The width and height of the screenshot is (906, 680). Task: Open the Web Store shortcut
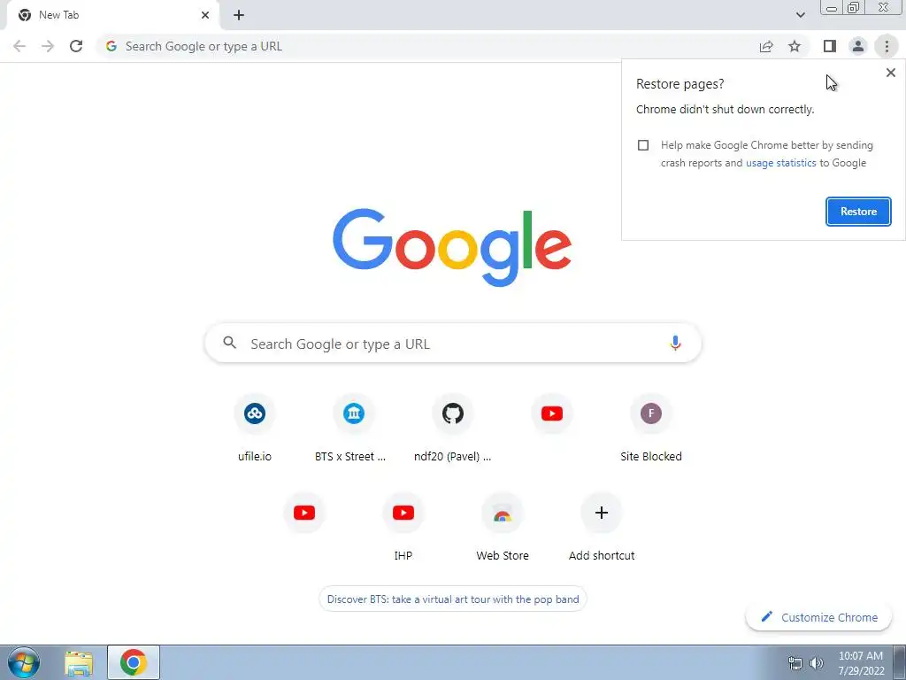click(x=503, y=528)
